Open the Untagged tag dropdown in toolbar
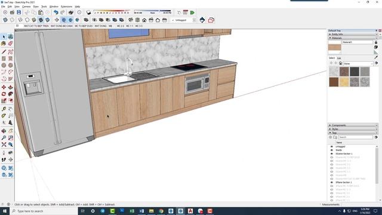Viewport: 382px width, 215px height. click(194, 20)
